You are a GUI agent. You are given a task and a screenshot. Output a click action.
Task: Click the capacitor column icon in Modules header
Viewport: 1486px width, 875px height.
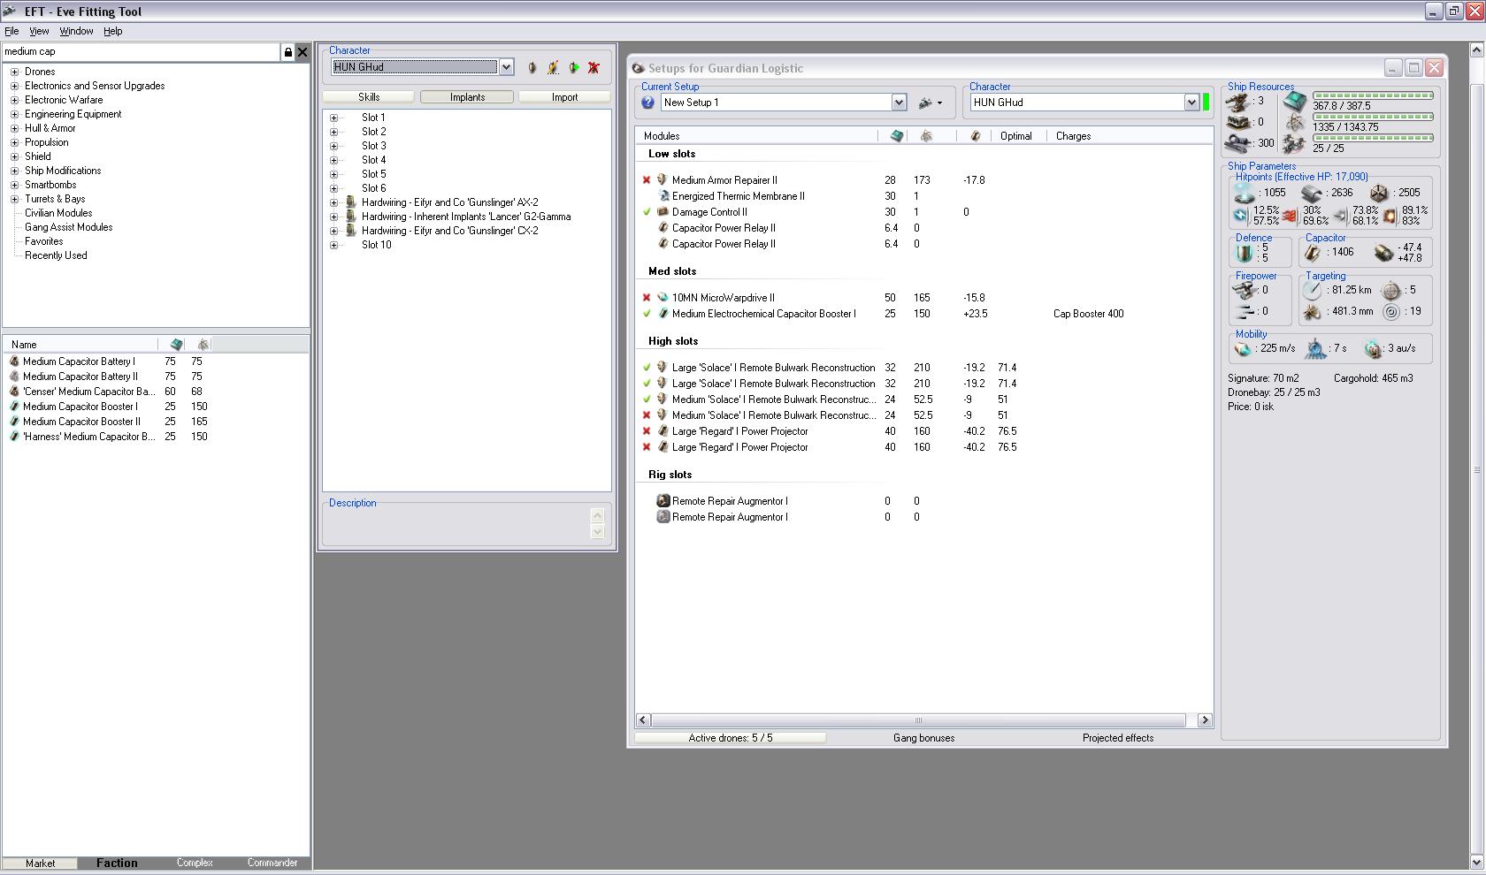[x=975, y=136]
